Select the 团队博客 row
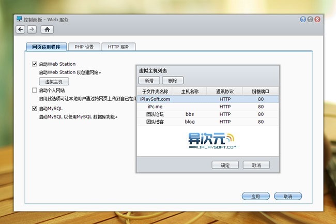 208,122
